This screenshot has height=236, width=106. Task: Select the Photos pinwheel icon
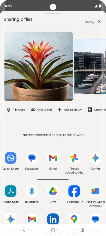(74, 158)
